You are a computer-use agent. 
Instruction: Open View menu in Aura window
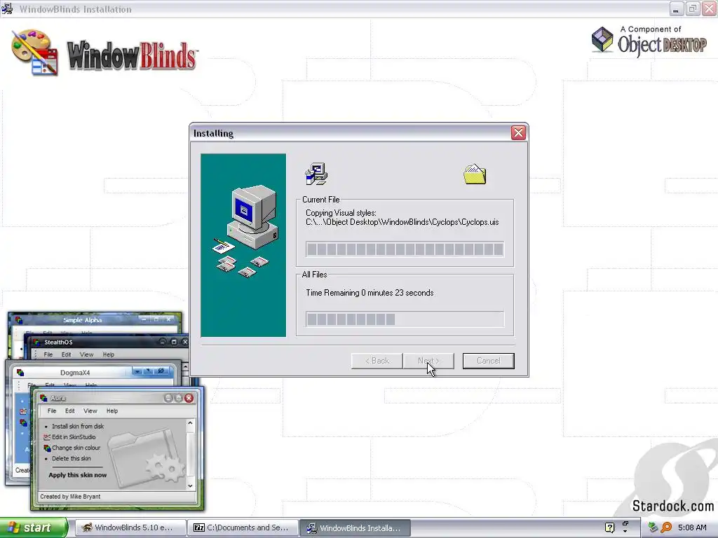coord(90,411)
